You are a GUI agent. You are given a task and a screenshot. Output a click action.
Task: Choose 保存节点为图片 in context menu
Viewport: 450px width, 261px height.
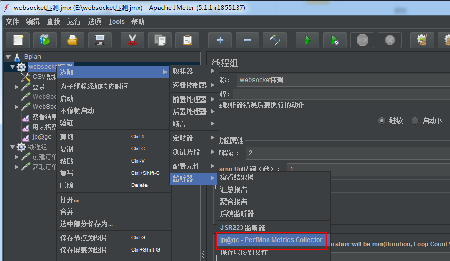tap(113, 238)
